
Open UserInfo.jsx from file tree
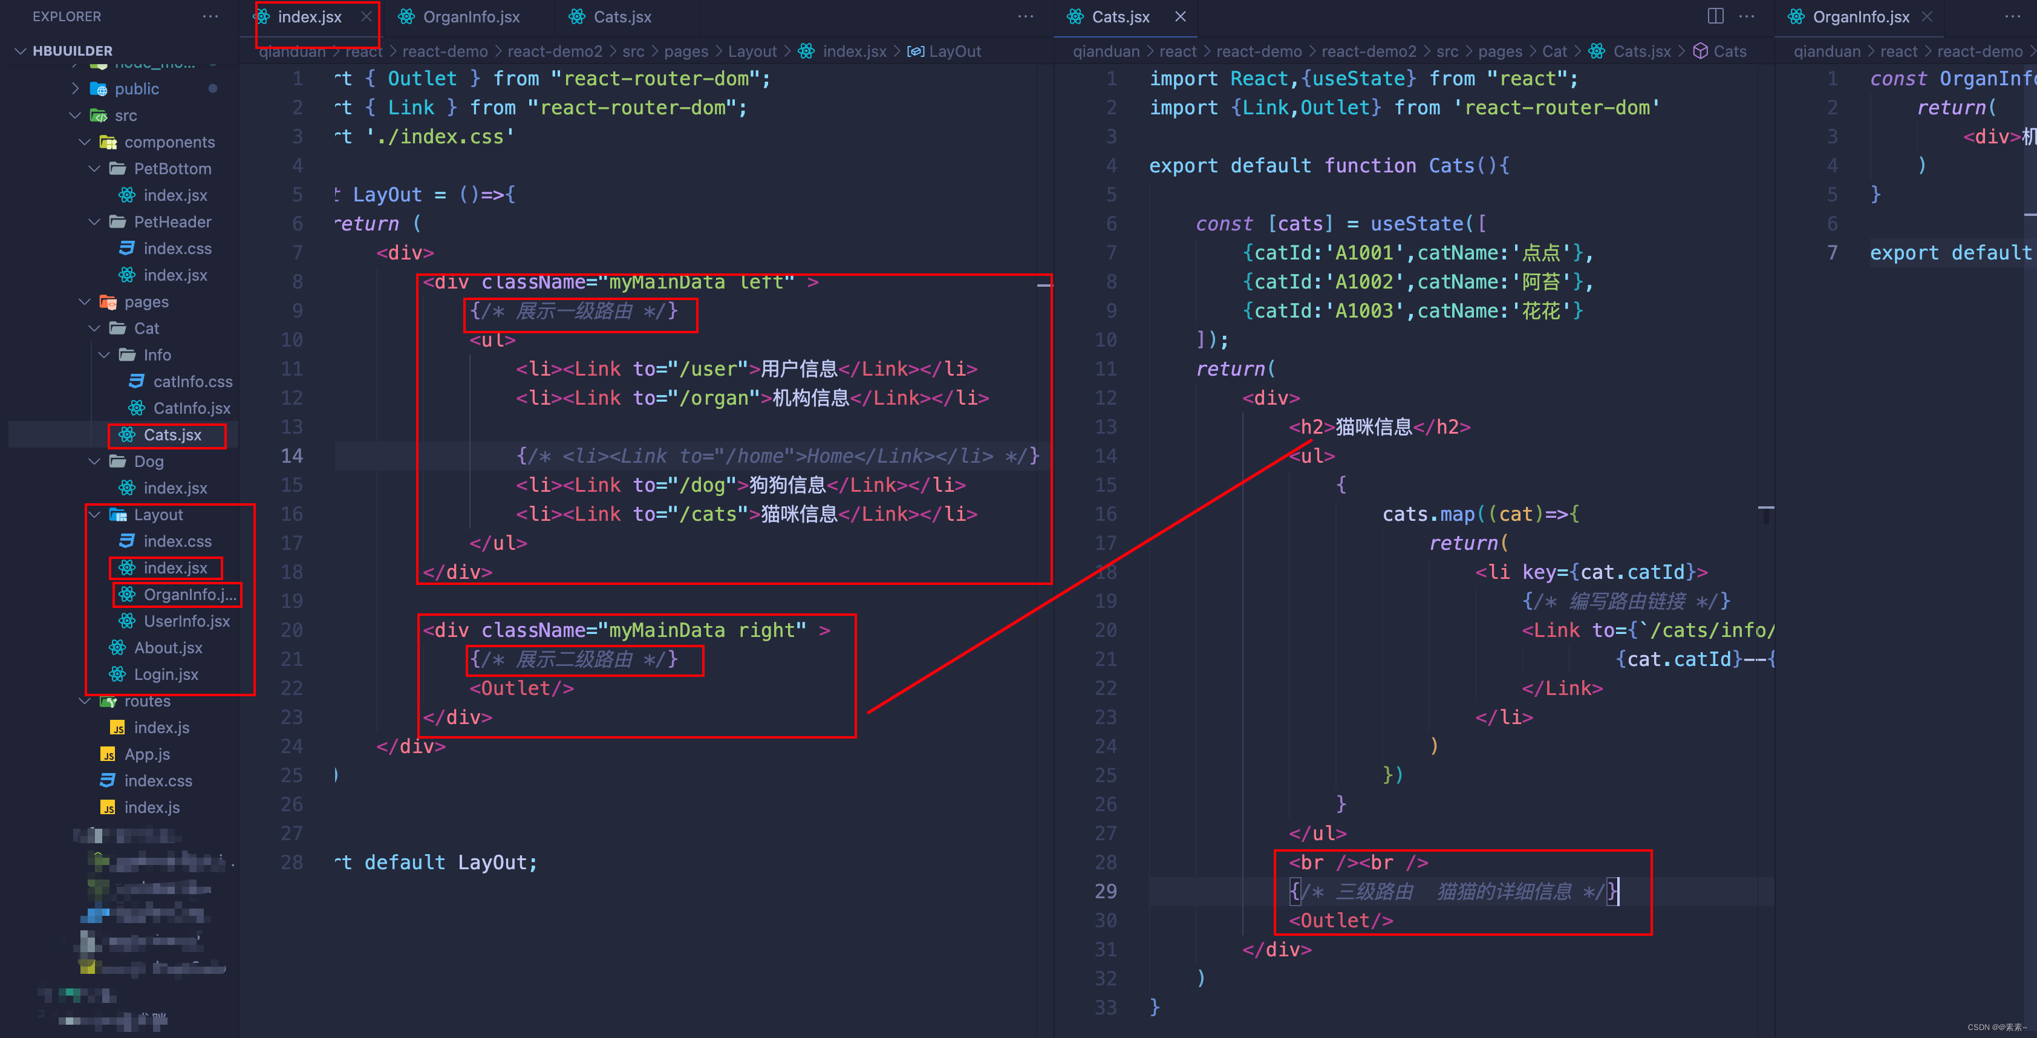tap(186, 621)
